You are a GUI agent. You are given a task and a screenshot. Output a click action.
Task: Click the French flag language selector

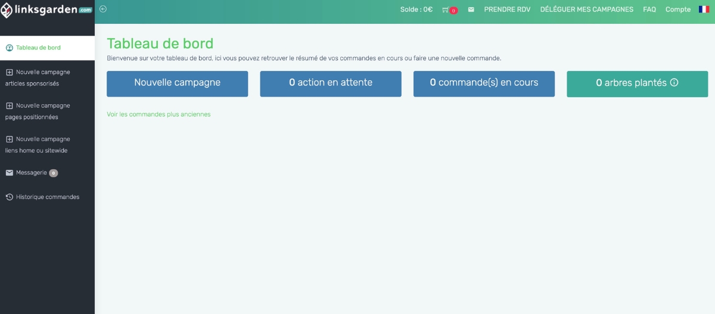point(704,10)
